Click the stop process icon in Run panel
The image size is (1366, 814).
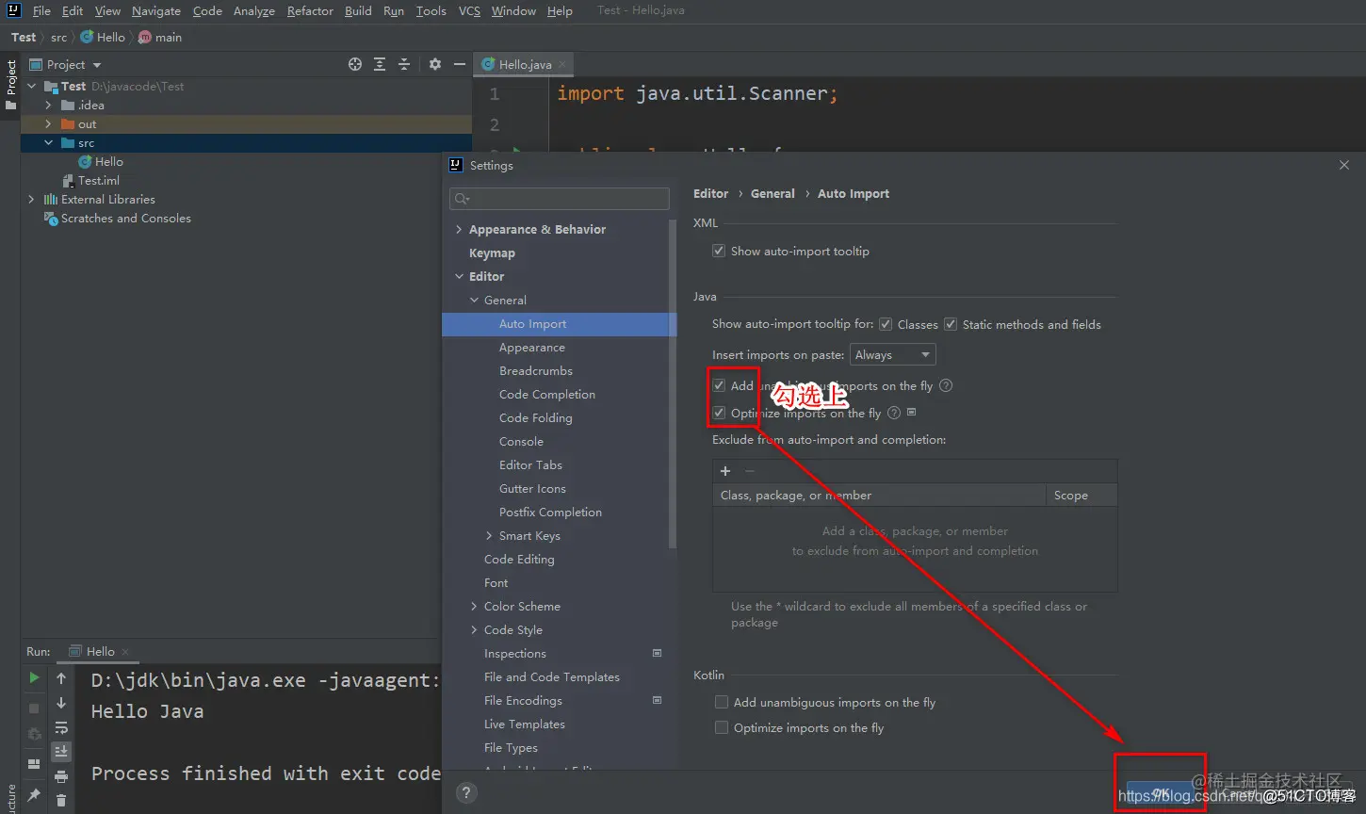(34, 708)
